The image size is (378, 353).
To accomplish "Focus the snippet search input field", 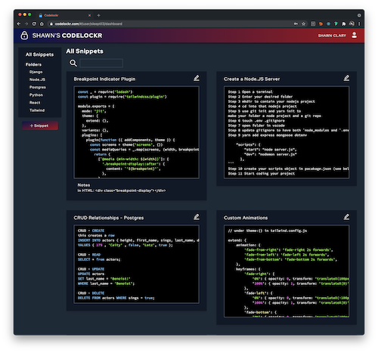I will click(101, 63).
